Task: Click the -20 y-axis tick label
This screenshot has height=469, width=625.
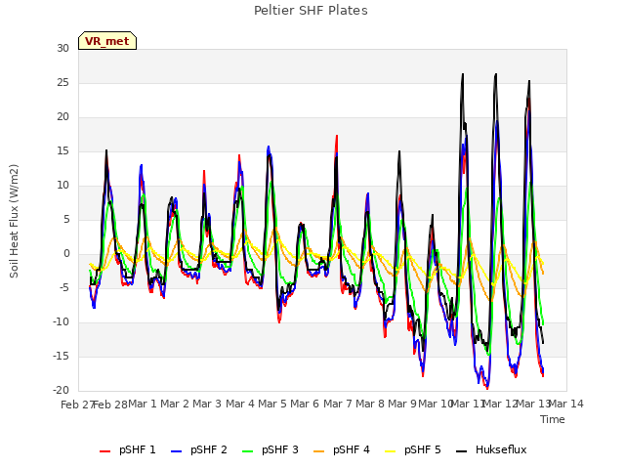Action: 61,390
